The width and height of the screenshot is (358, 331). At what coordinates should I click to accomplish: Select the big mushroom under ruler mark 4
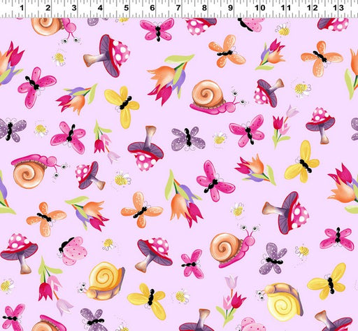click(x=107, y=56)
